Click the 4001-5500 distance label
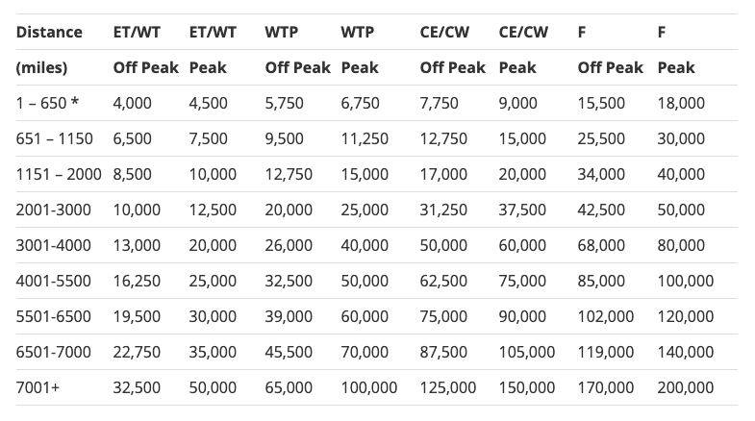The image size is (755, 421). pyautogui.click(x=54, y=281)
